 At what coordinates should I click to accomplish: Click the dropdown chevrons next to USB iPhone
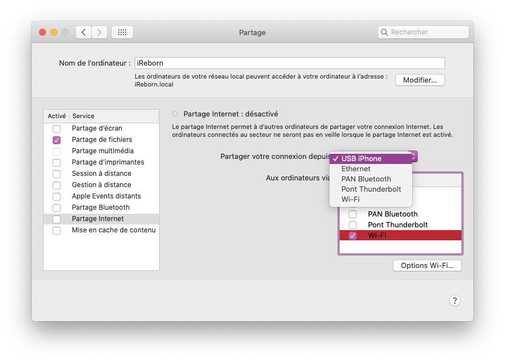tap(414, 156)
